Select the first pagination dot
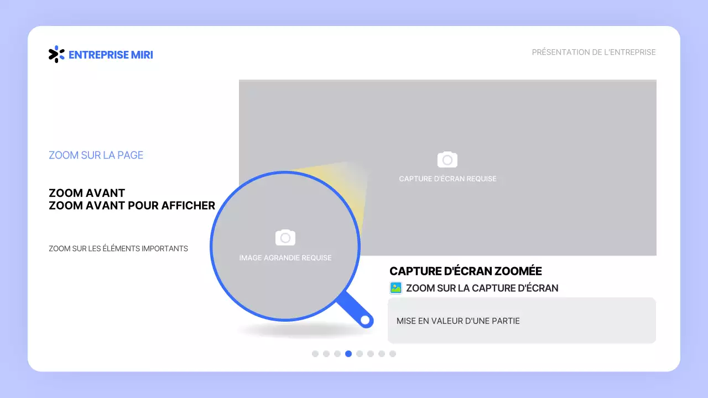The height and width of the screenshot is (398, 708). [x=315, y=353]
